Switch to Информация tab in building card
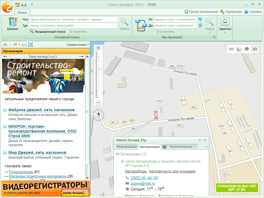The image size is (264, 198). pos(127,147)
